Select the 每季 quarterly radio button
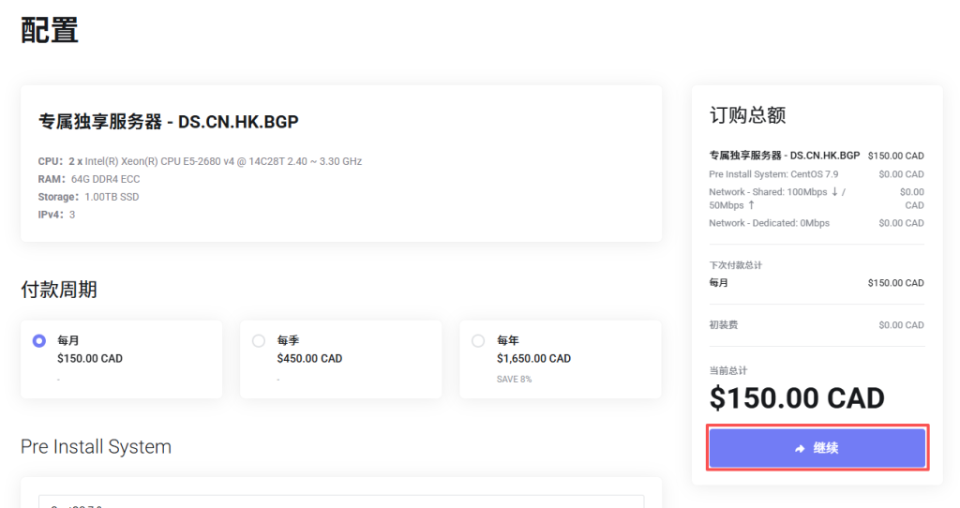960x508 pixels. point(259,341)
